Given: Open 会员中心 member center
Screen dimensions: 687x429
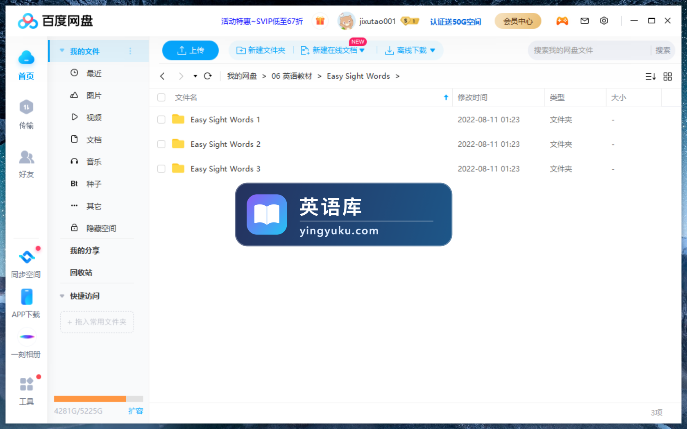Looking at the screenshot, I should pyautogui.click(x=518, y=21).
